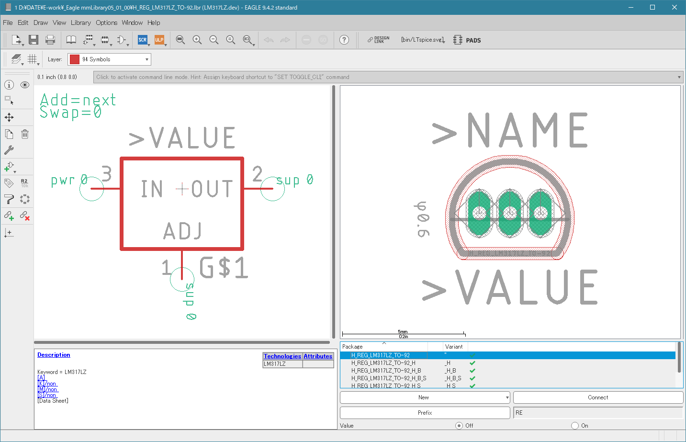
Task: Select the Value On radio button
Action: [x=575, y=425]
